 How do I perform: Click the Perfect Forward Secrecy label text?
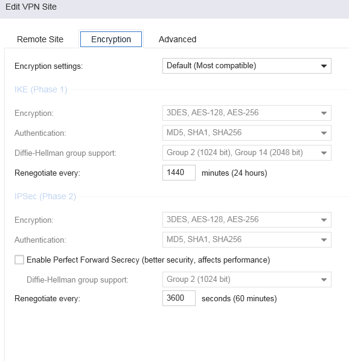coord(149,260)
